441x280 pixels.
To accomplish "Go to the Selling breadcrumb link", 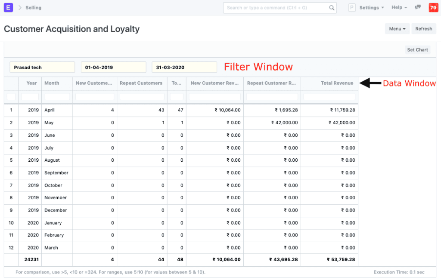I will point(34,8).
